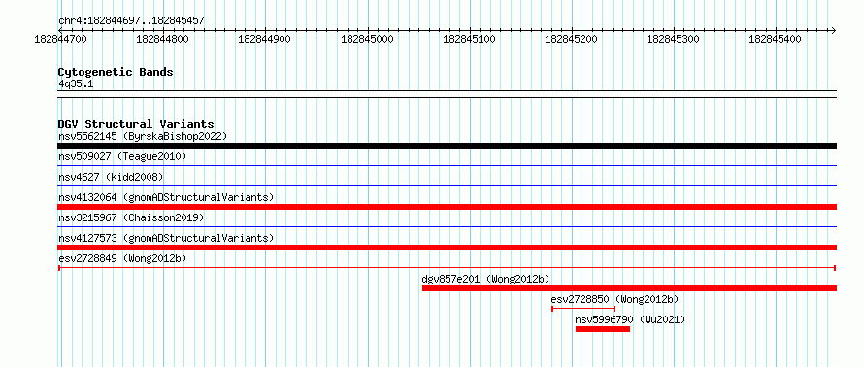This screenshot has height=367, width=864.
Task: Open variant nsv5996790 (Wu2021) label
Action: tap(630, 319)
